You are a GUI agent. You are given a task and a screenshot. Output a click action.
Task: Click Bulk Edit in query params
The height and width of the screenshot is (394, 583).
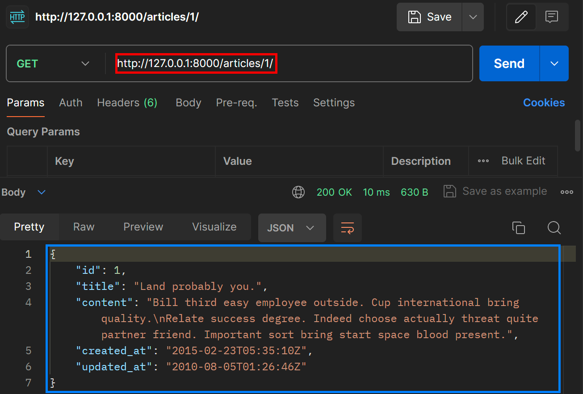(x=523, y=161)
